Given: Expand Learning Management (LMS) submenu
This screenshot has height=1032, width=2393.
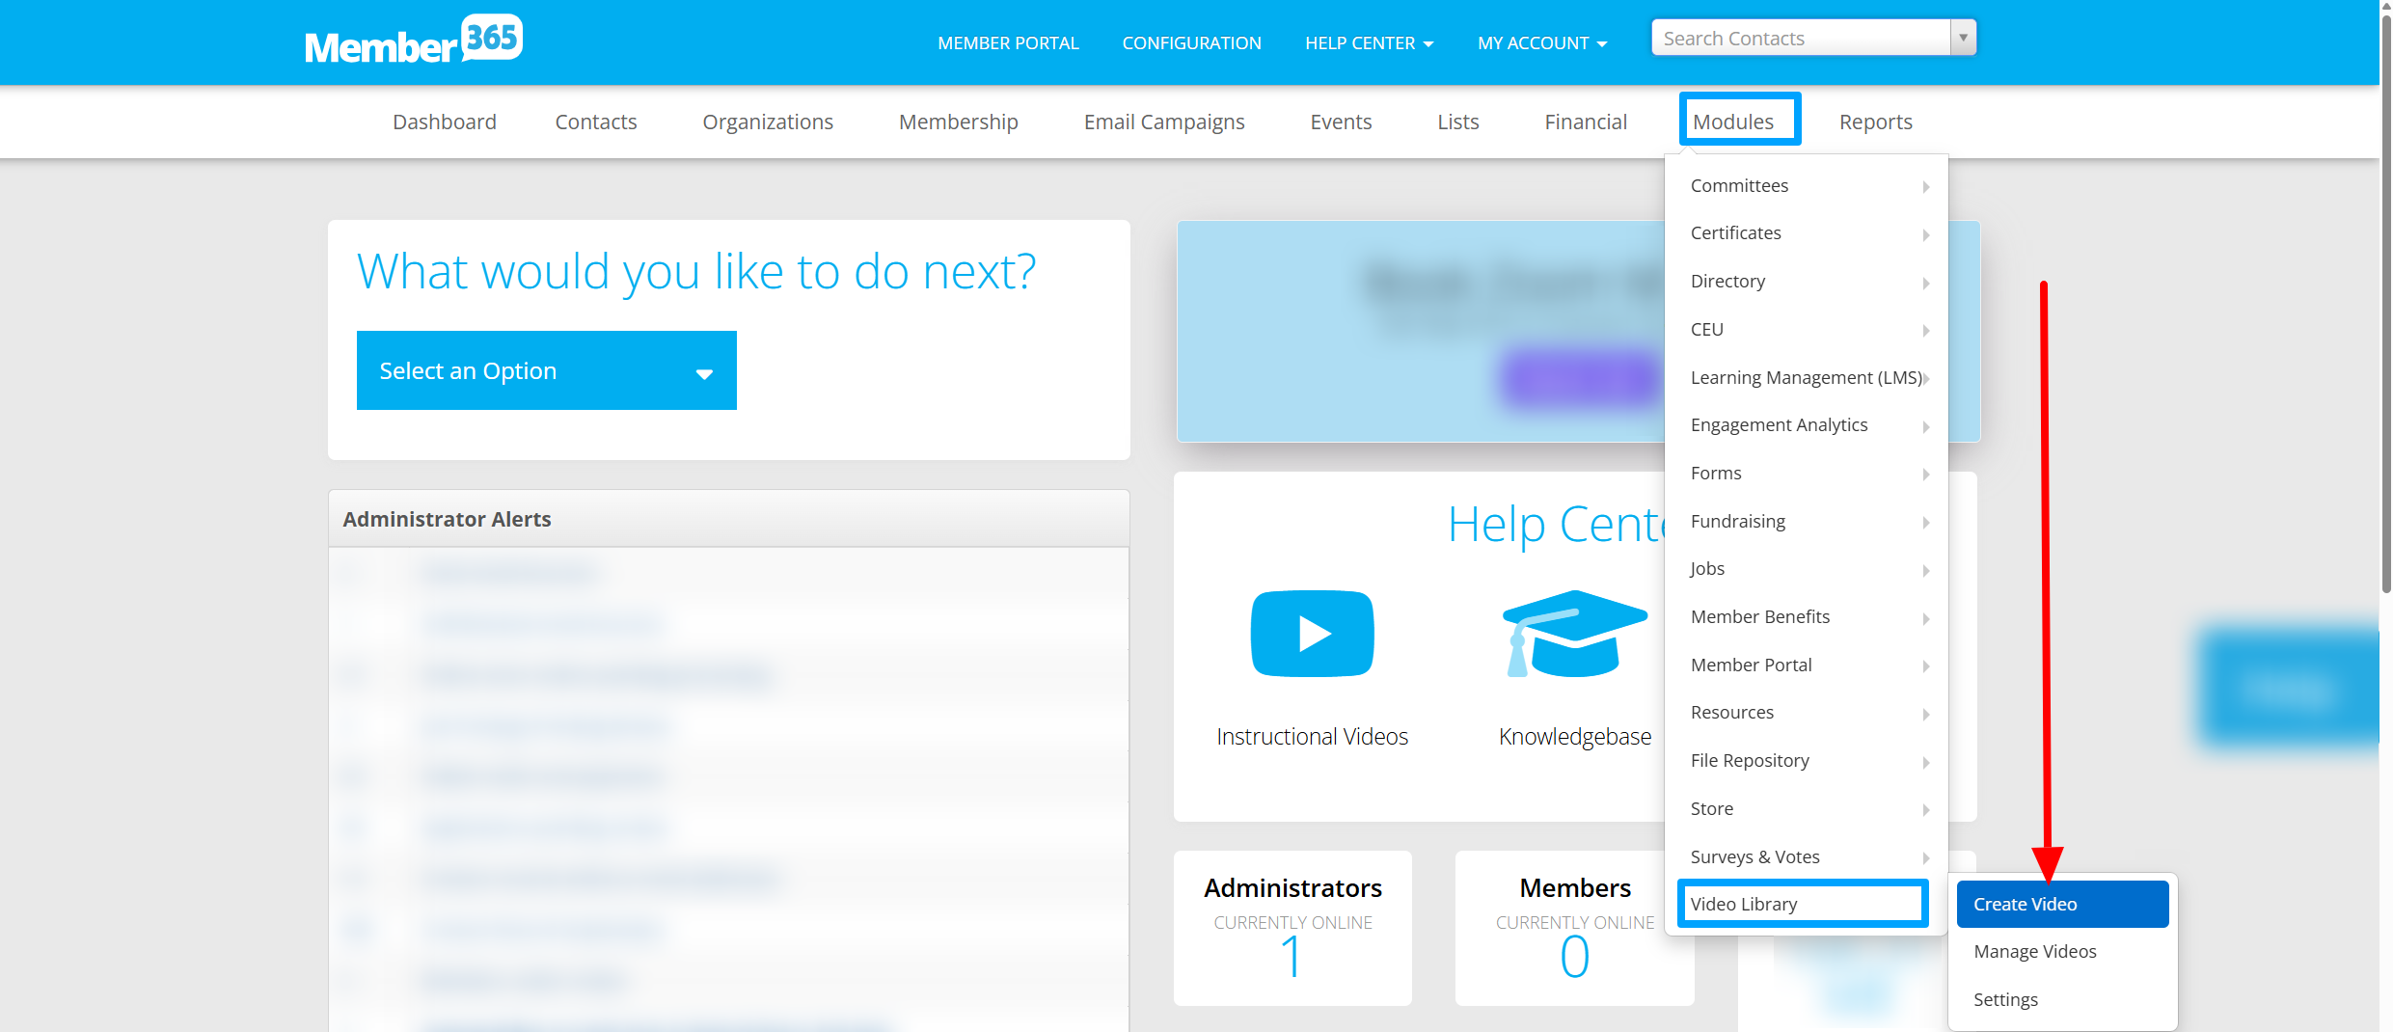Looking at the screenshot, I should point(1806,378).
